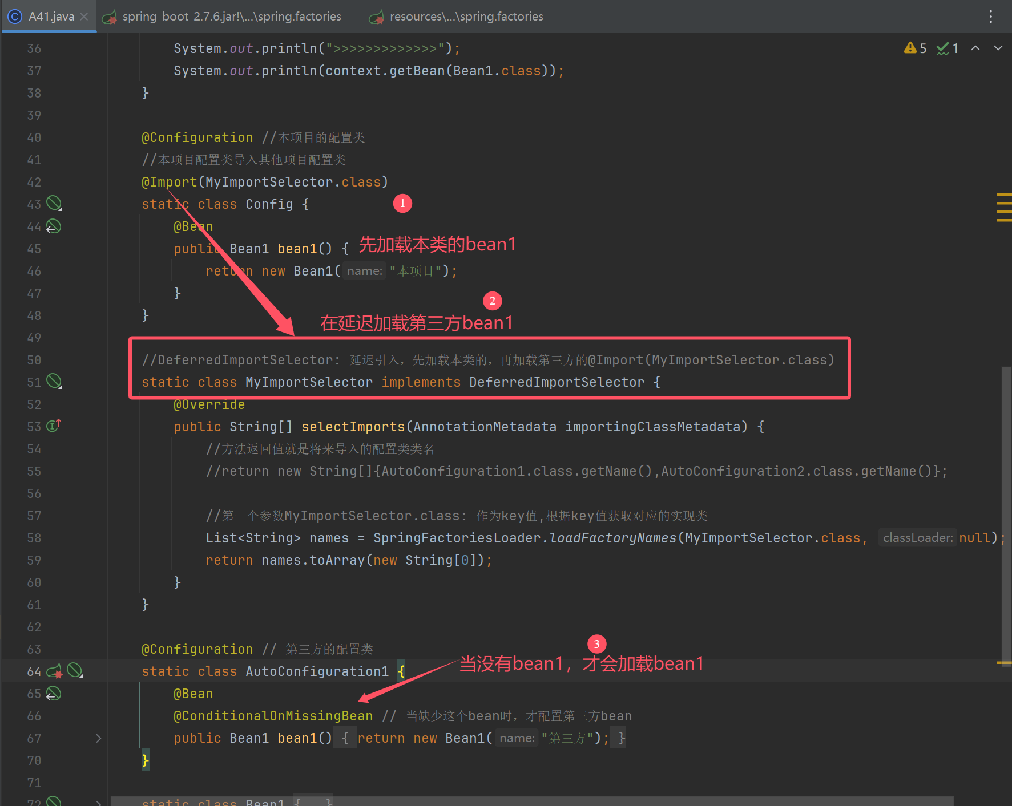1012x806 pixels.
Task: Go to next highlighted error arrow
Action: coord(998,48)
